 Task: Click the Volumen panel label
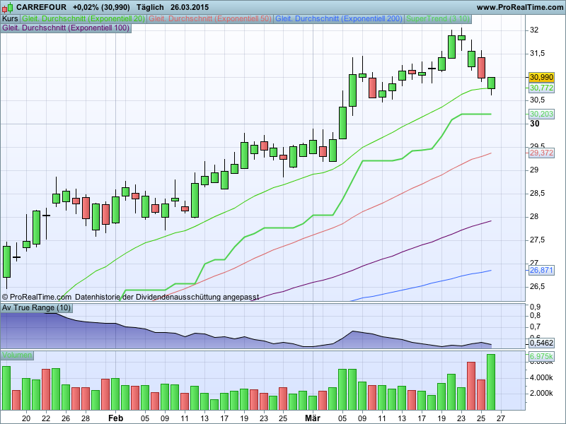(16, 355)
